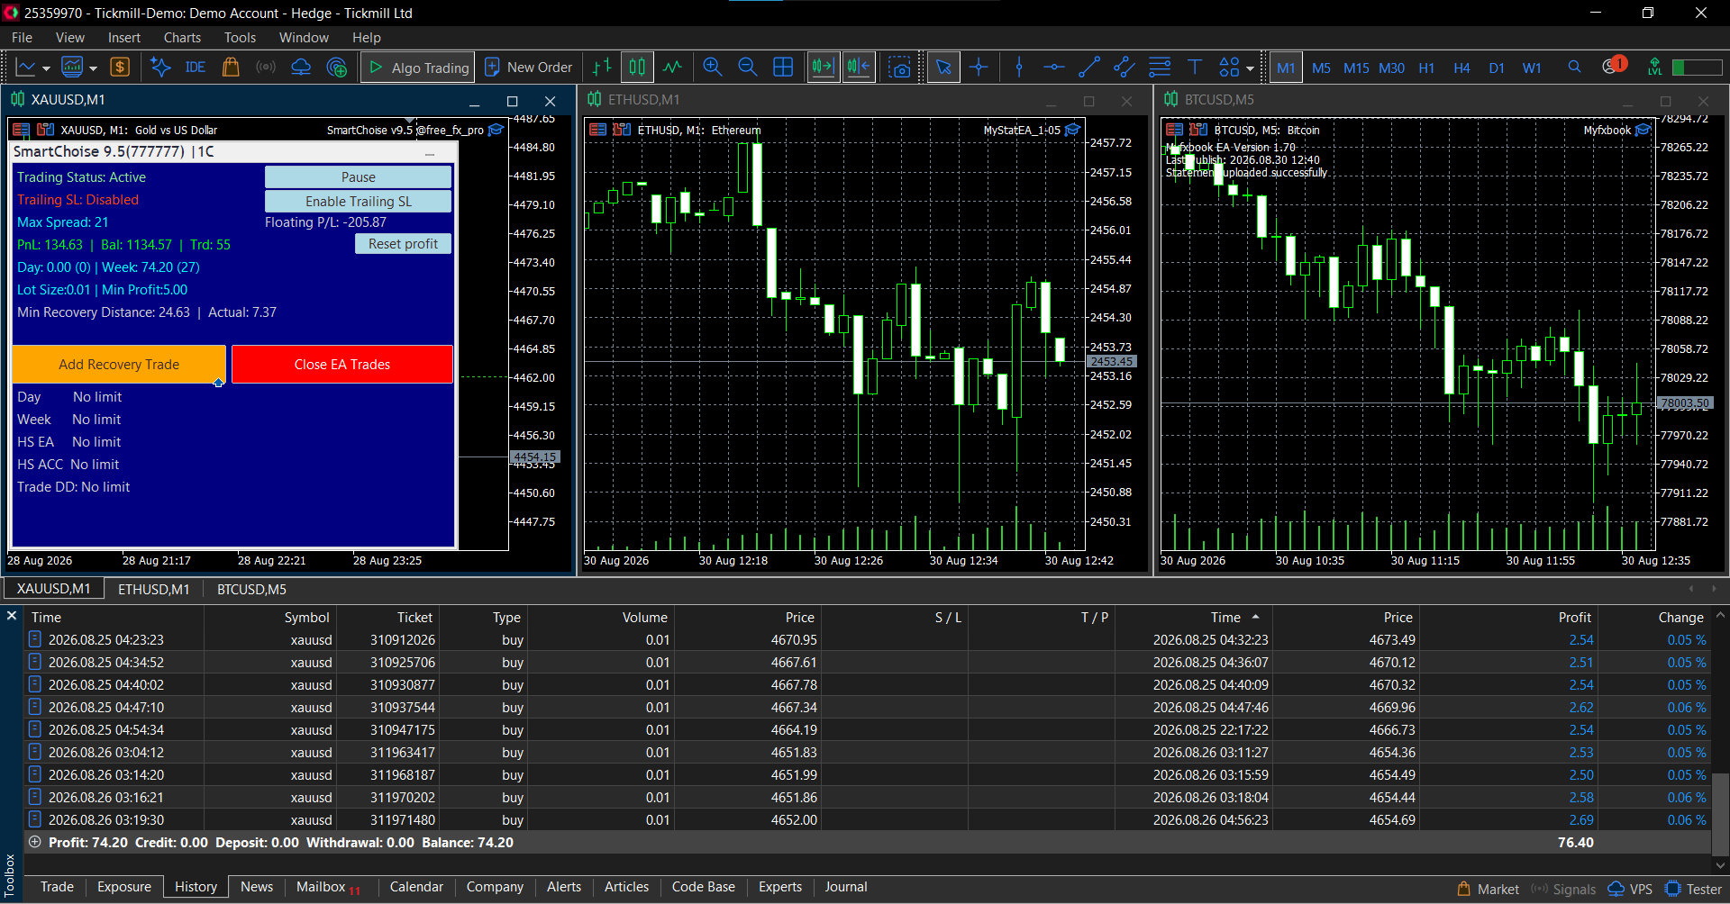Image resolution: width=1730 pixels, height=904 pixels.
Task: Open the objects shapes dropdown arrow
Action: click(1250, 68)
